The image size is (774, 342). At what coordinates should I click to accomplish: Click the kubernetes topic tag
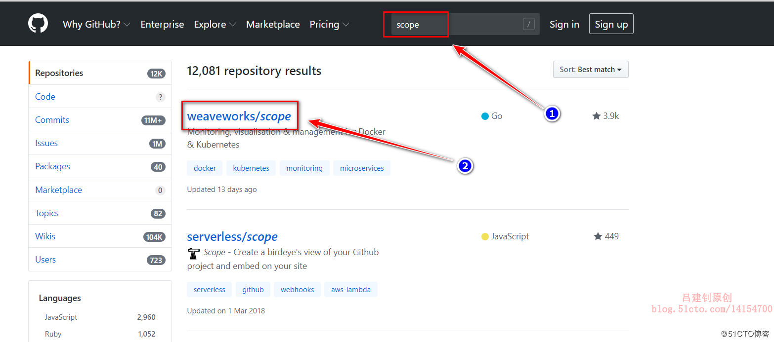click(x=251, y=168)
